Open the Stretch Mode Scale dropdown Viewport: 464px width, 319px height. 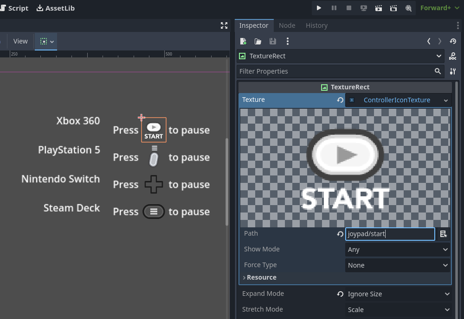398,310
